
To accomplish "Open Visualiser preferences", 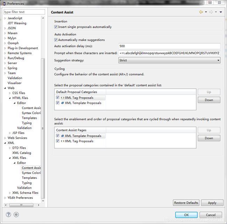I will [14, 83].
